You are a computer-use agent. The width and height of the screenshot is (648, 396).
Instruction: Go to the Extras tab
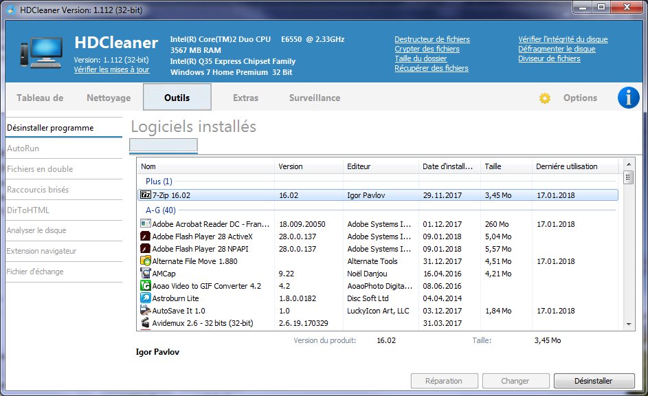click(245, 98)
